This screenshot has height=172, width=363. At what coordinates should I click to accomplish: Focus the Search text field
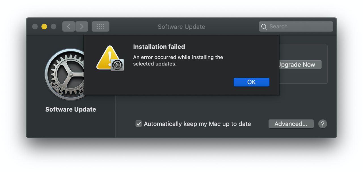click(296, 27)
